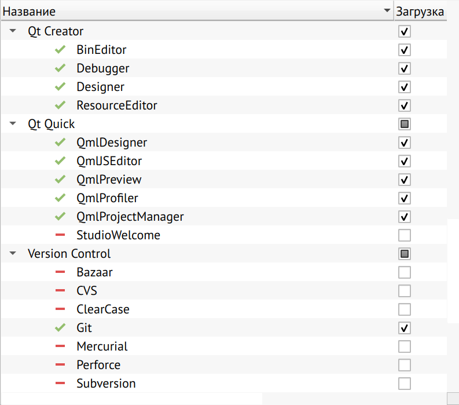The height and width of the screenshot is (405, 459).
Task: Click red dash icon beside StudioWelcome
Action: [x=60, y=235]
